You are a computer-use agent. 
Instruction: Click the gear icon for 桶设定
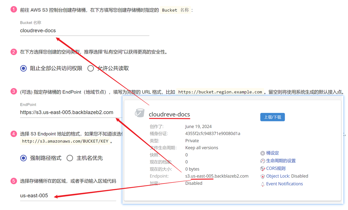click(x=262, y=153)
